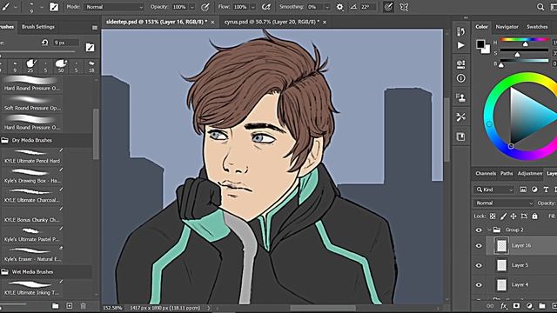Viewport: 557px width, 313px height.
Task: Click the search magnifier icon
Action: [540, 7]
